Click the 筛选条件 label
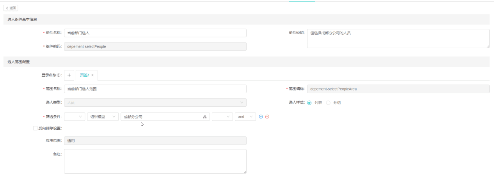The image size is (494, 187). point(52,117)
